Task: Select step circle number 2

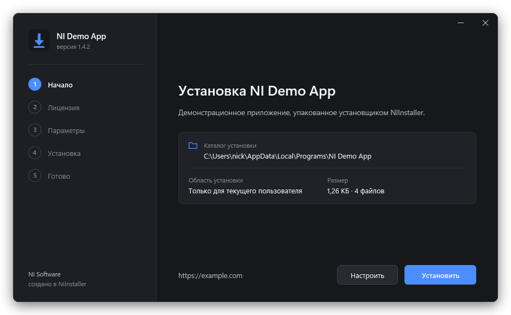Action: 35,107
